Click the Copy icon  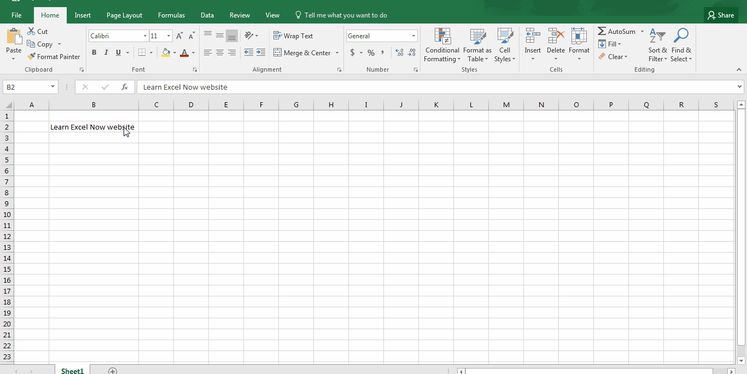32,44
